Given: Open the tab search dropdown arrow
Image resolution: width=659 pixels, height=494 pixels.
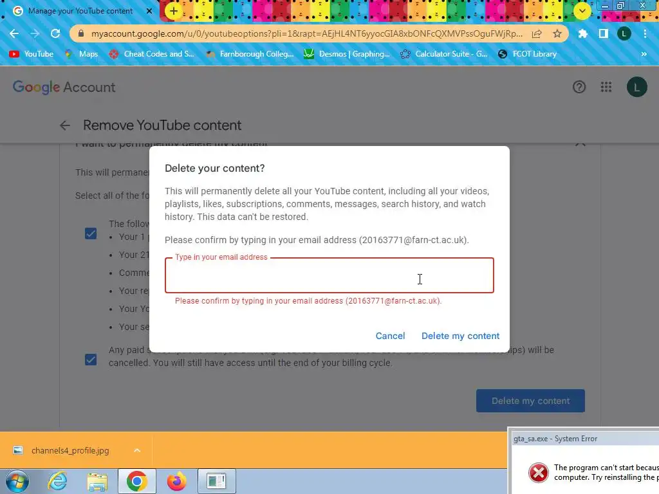Looking at the screenshot, I should point(582,11).
